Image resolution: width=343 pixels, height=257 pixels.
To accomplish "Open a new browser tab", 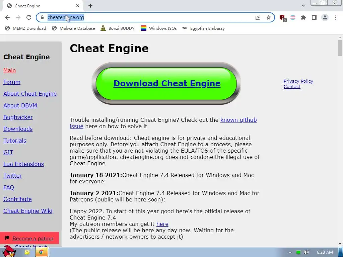I will (90, 6).
